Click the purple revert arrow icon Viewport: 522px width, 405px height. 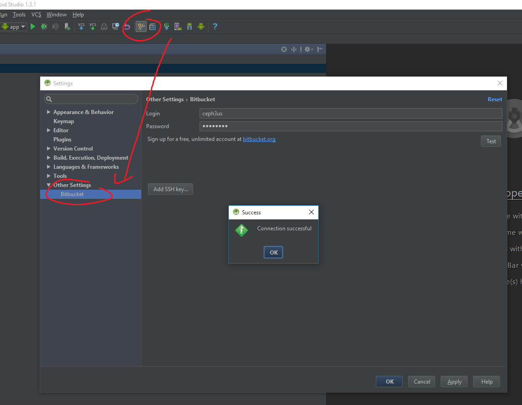[127, 26]
